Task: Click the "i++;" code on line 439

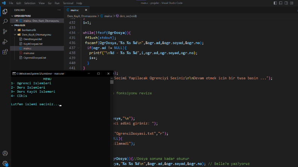Action: click(93, 58)
